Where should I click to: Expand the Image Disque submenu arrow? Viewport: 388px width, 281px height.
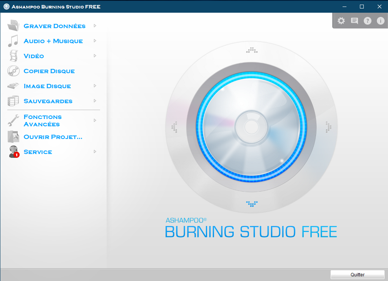[95, 86]
